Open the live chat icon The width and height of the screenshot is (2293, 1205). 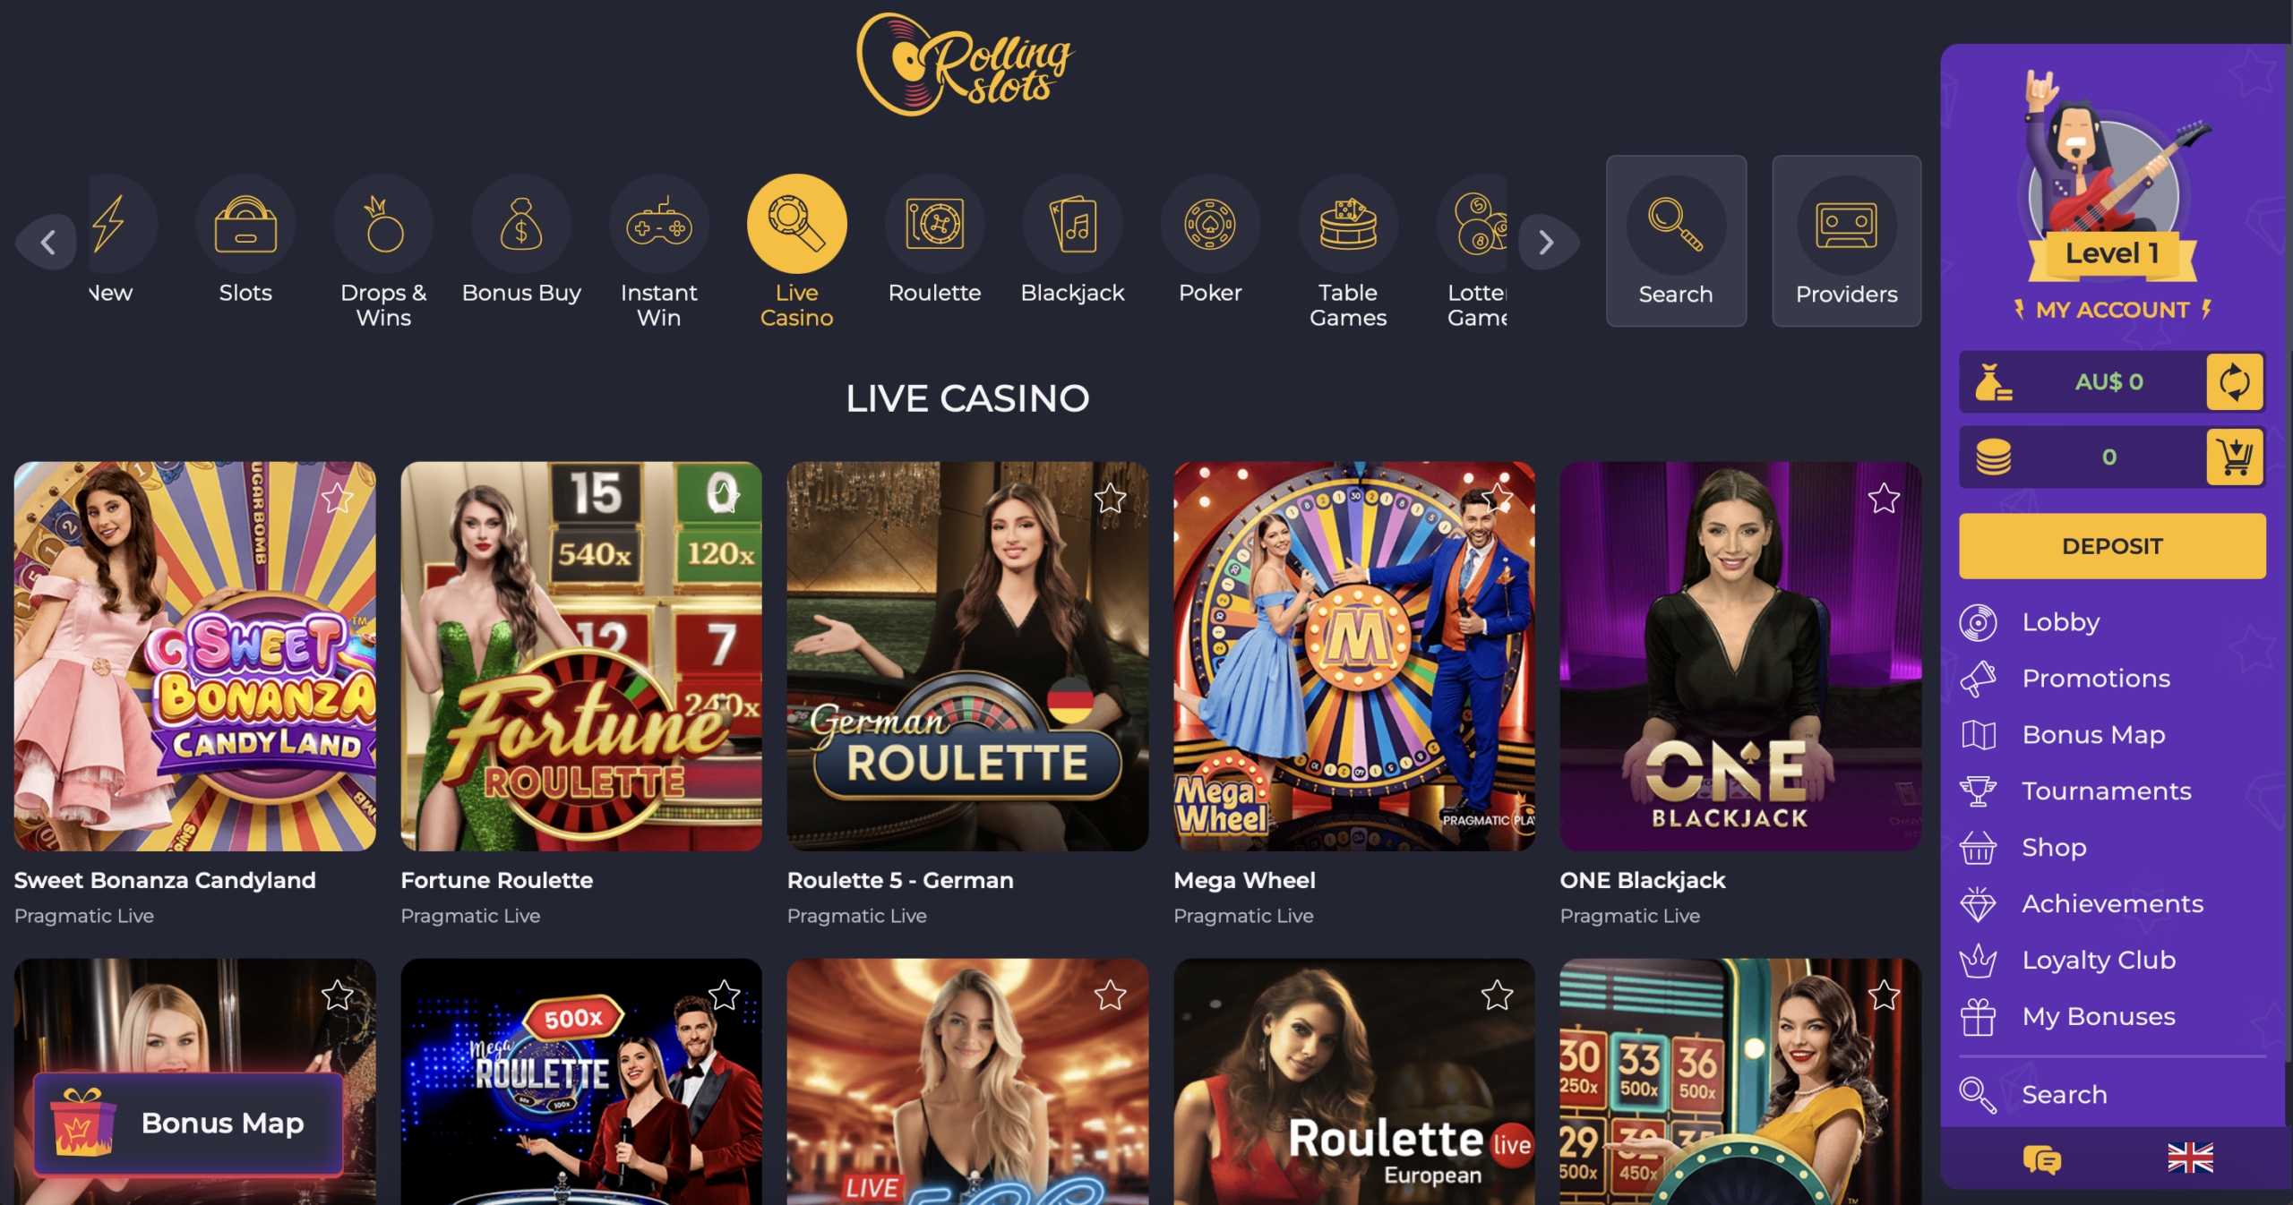[2041, 1158]
